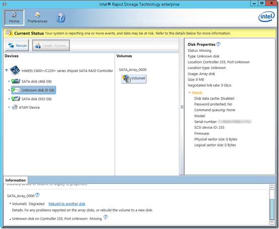Collapse the Details section
This screenshot has height=229, width=279.
point(189,93)
